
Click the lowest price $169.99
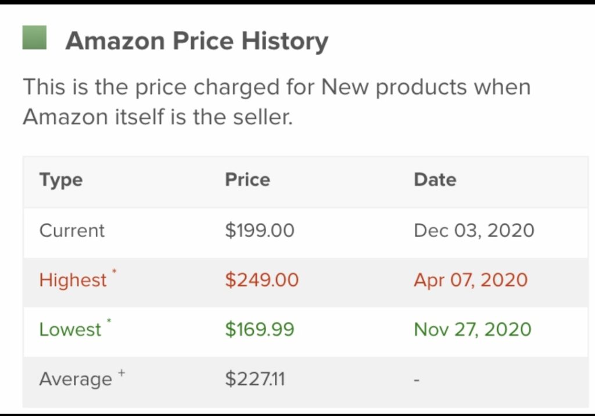point(260,329)
